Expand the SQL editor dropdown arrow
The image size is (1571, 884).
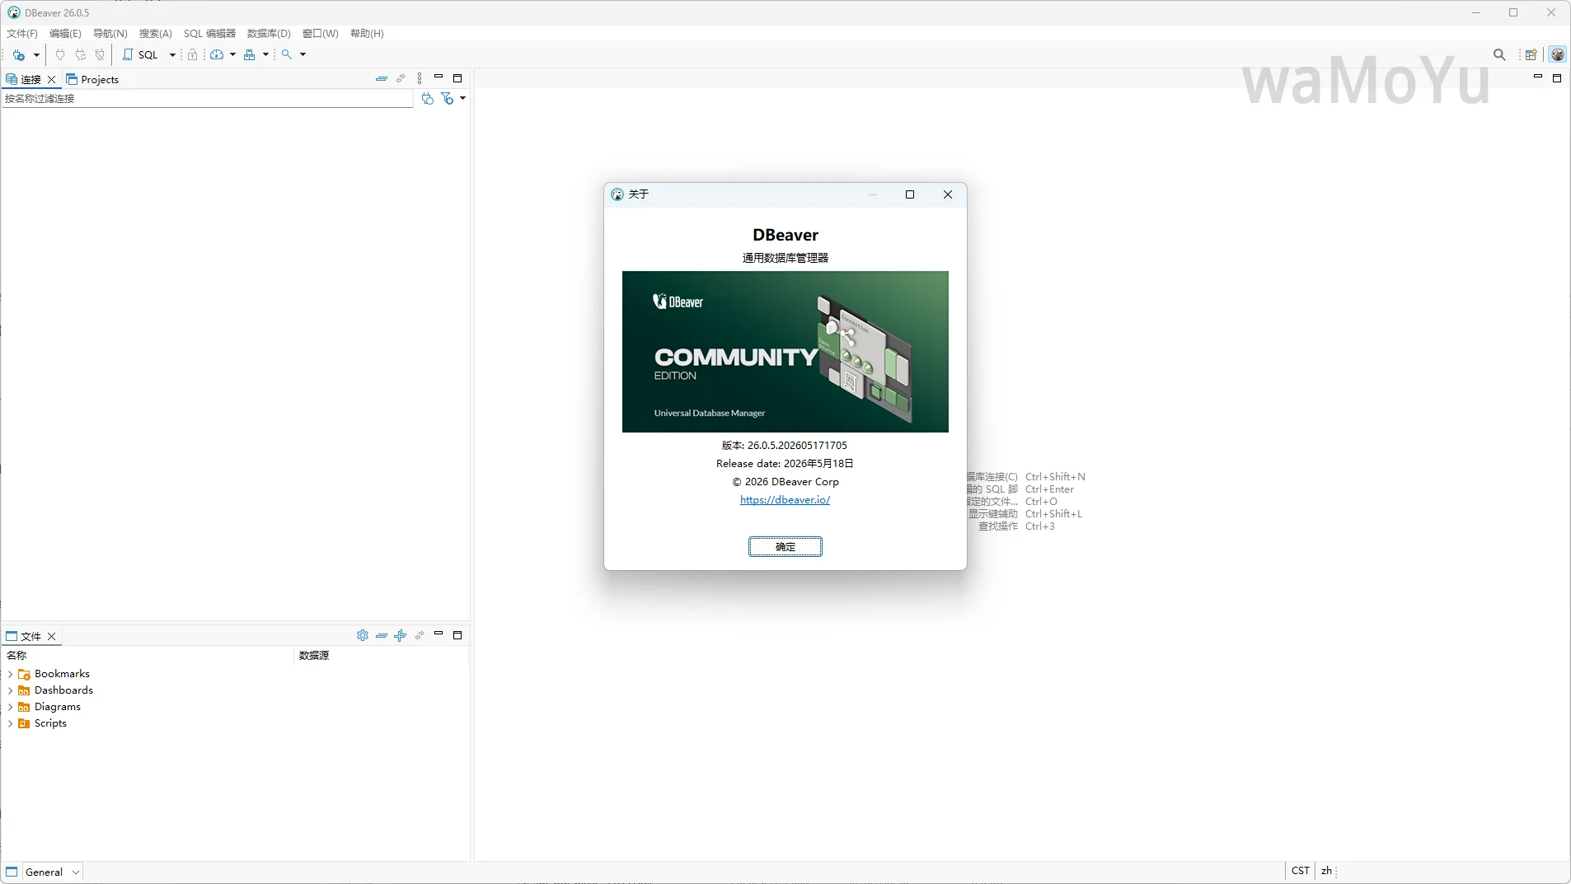(172, 54)
